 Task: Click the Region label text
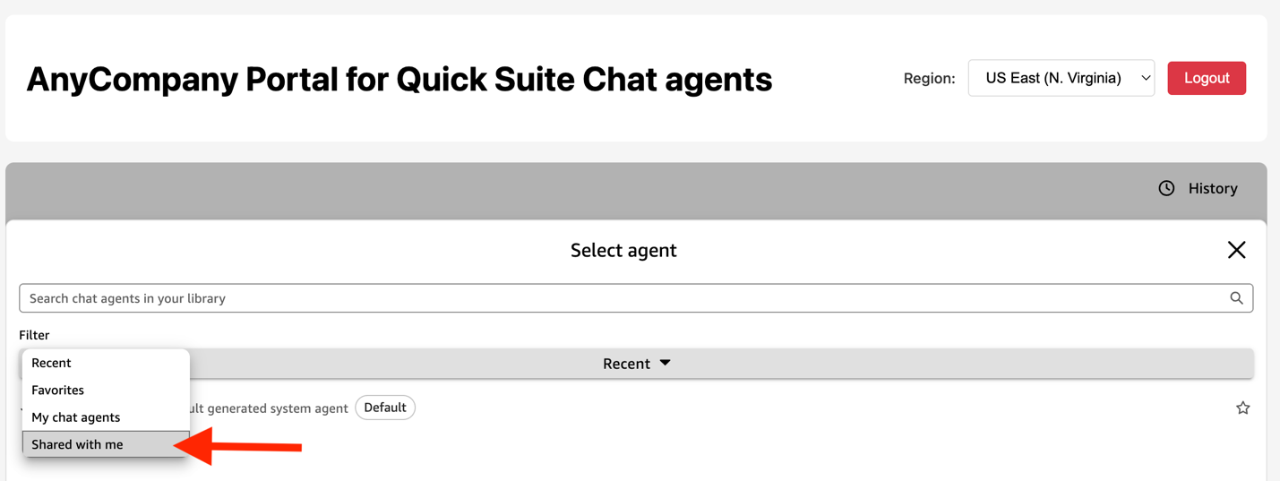pos(929,78)
